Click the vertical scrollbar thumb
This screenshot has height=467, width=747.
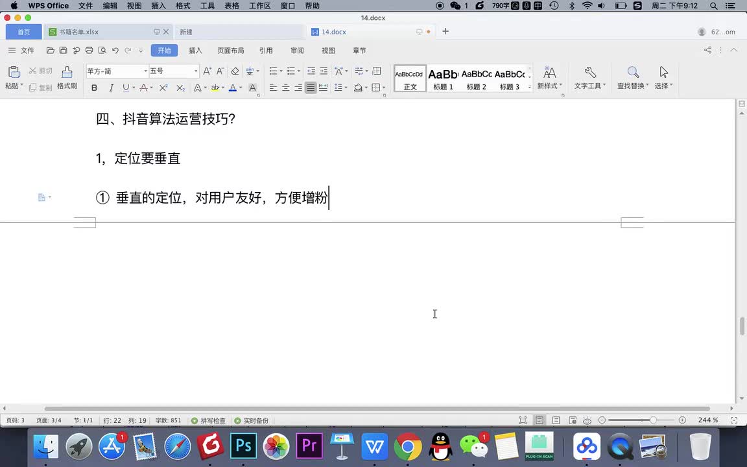click(x=742, y=326)
